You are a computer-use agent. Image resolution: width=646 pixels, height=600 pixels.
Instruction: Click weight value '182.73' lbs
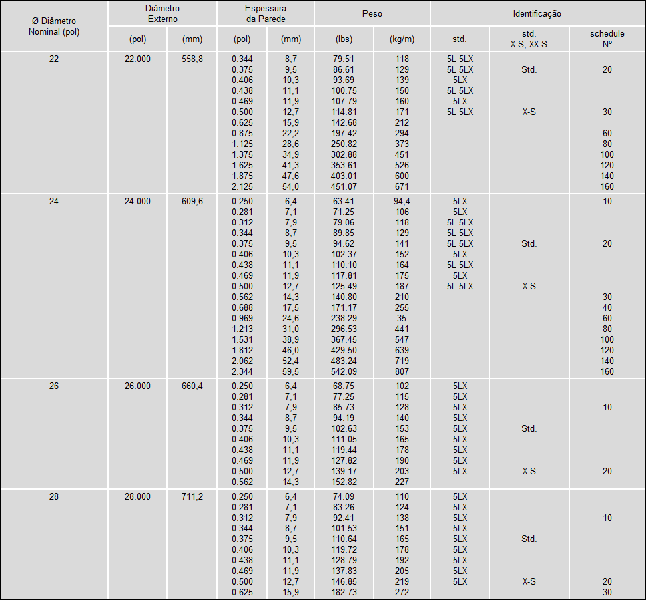pyautogui.click(x=344, y=592)
